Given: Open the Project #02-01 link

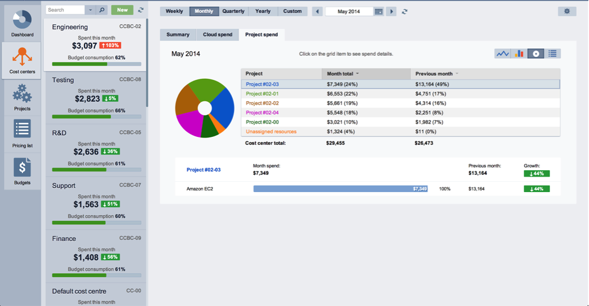Looking at the screenshot, I should 262,94.
